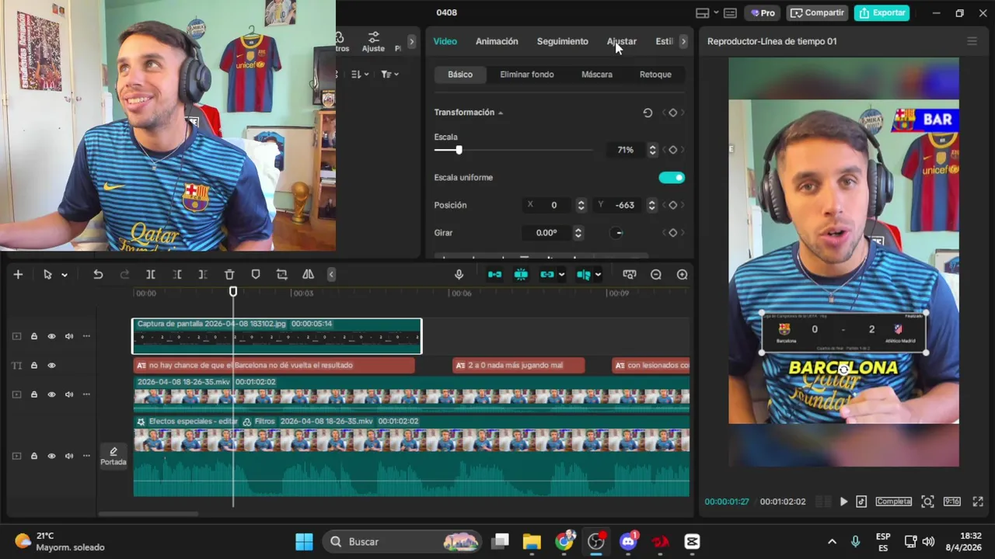The image size is (995, 559).
Task: Add a keyframe for Girar
Action: pyautogui.click(x=673, y=233)
